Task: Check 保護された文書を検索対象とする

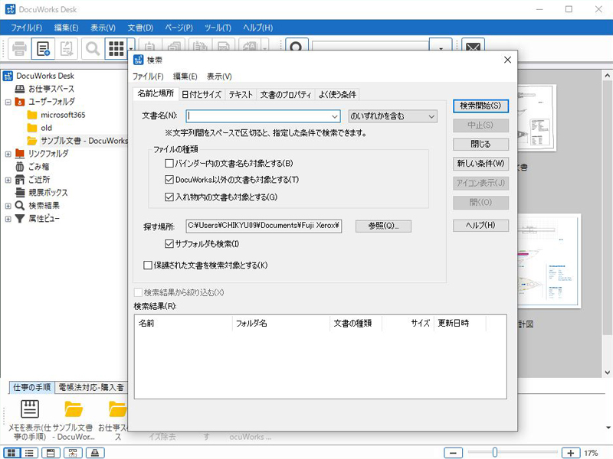Action: 148,265
